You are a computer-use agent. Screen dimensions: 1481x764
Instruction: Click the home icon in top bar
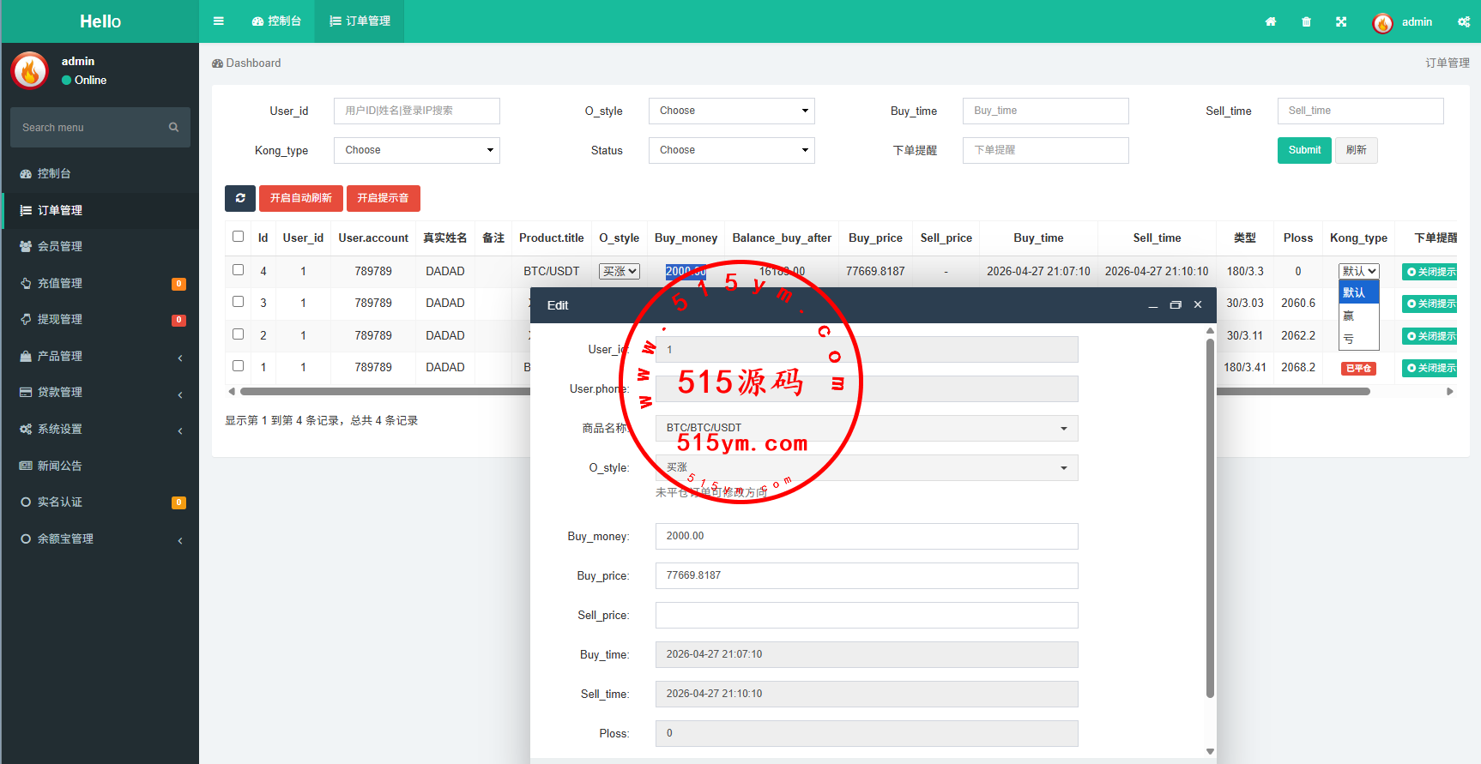coord(1271,22)
